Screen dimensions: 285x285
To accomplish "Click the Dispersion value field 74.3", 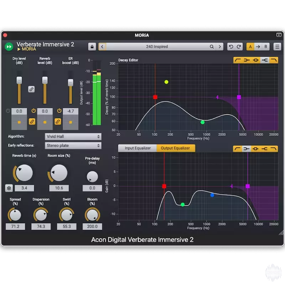I will (41, 227).
